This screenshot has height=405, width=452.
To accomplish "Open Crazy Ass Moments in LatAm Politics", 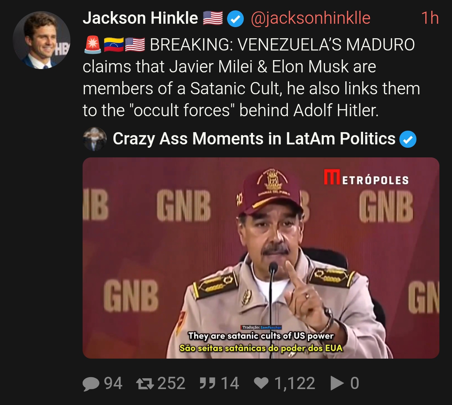I will (x=254, y=139).
